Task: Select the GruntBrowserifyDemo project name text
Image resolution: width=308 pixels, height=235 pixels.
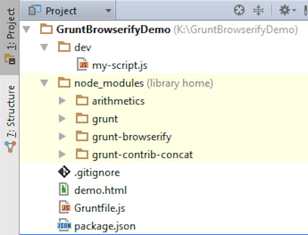Action: pos(113,30)
